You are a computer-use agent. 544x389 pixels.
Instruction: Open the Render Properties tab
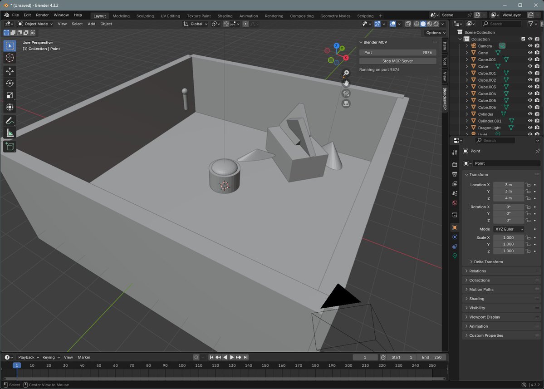tap(455, 164)
